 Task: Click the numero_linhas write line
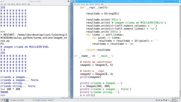pyautogui.click(x=121, y=29)
